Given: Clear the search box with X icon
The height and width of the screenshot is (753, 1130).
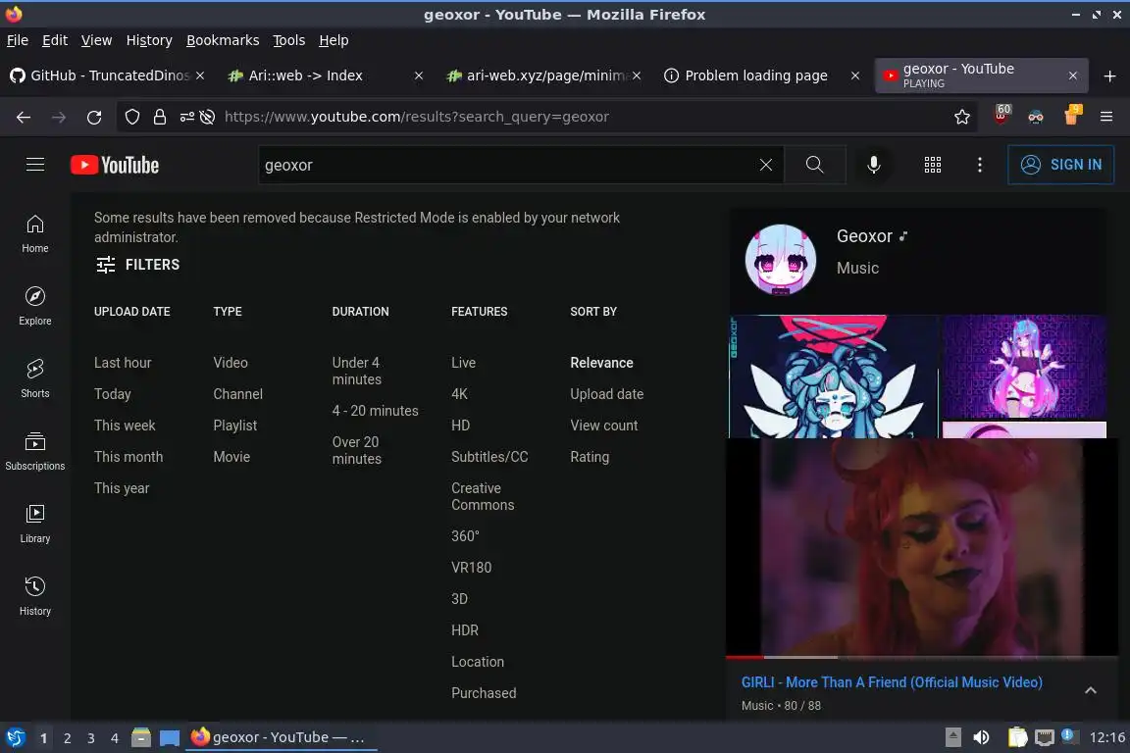Looking at the screenshot, I should click(x=766, y=165).
